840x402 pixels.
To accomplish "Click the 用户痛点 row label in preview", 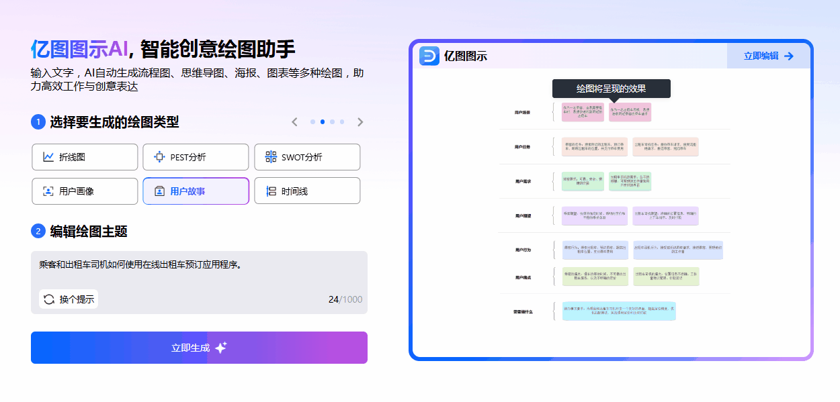I will click(x=522, y=277).
